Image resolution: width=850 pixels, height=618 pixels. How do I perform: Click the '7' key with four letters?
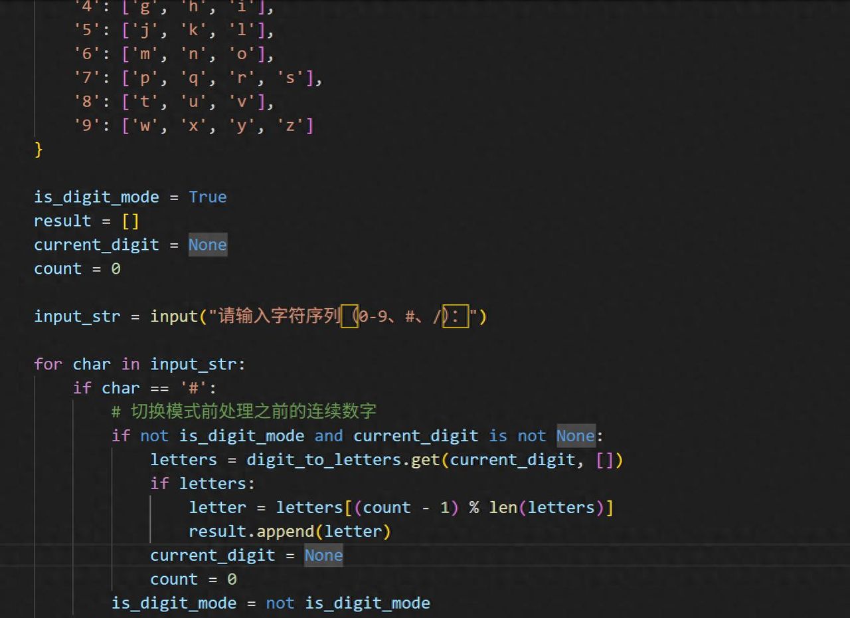86,78
